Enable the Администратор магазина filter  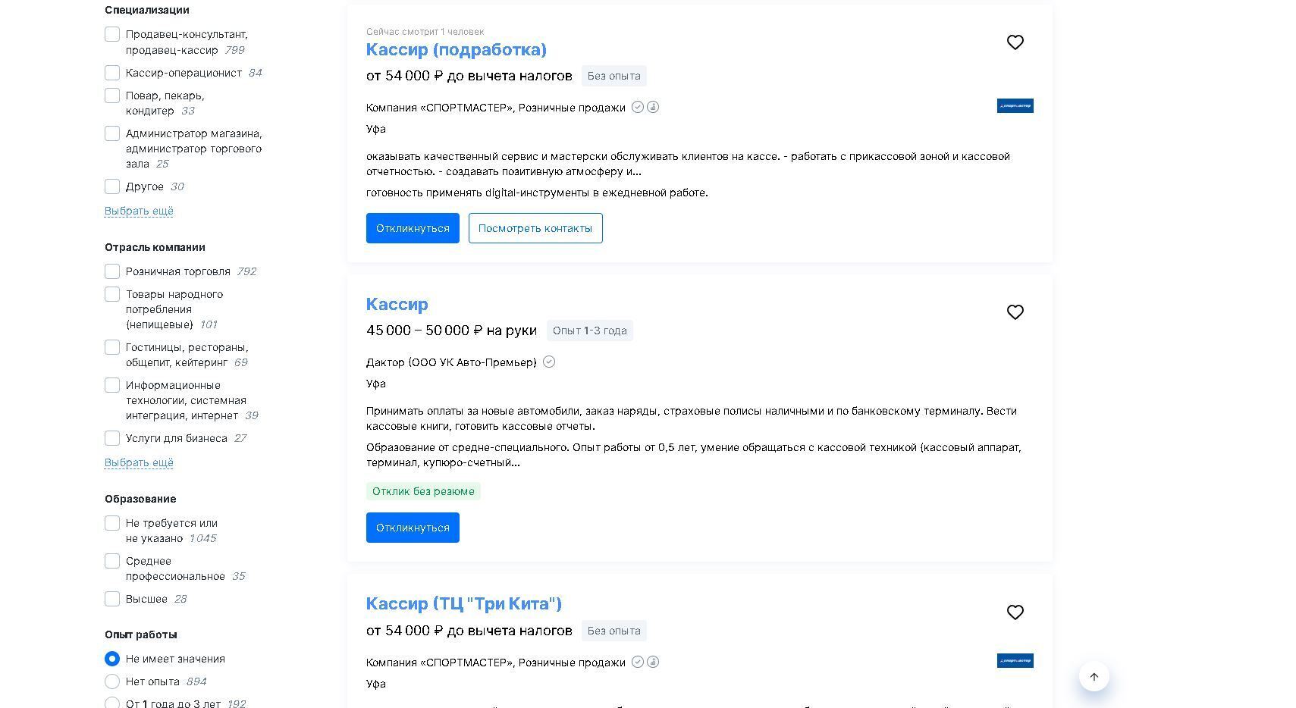tap(112, 133)
